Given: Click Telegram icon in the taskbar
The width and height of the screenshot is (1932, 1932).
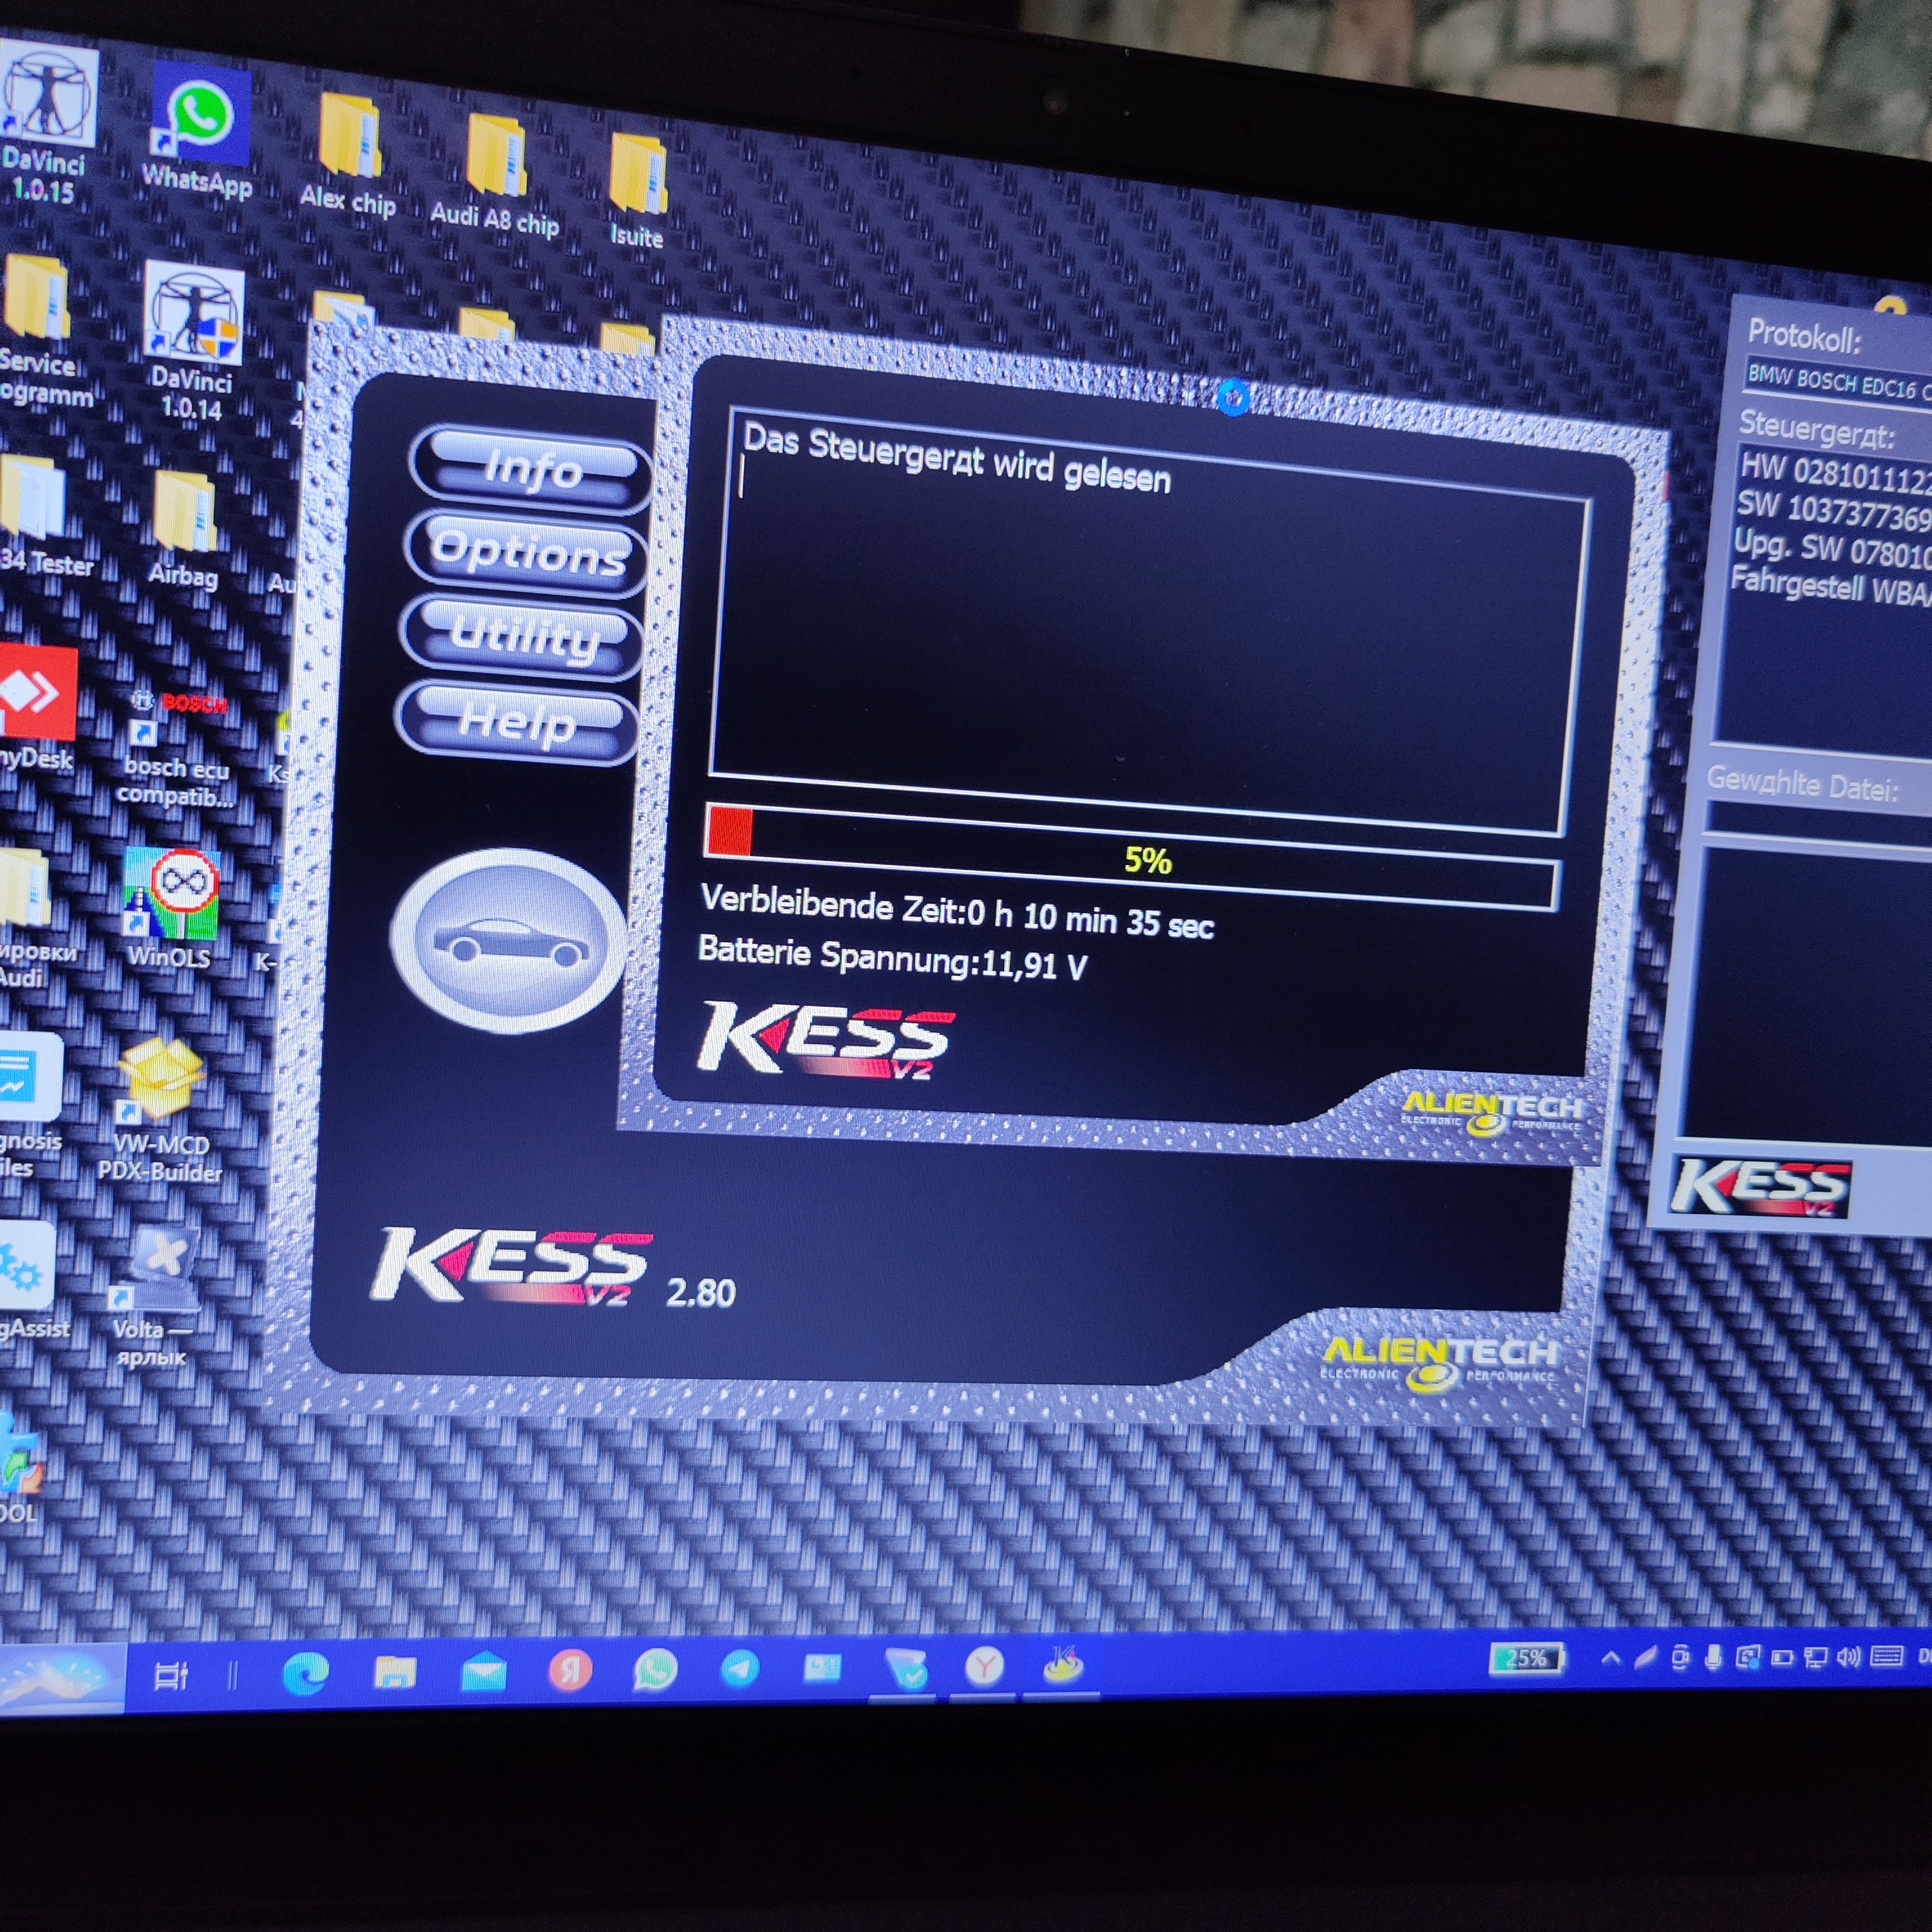Looking at the screenshot, I should (x=740, y=1668).
